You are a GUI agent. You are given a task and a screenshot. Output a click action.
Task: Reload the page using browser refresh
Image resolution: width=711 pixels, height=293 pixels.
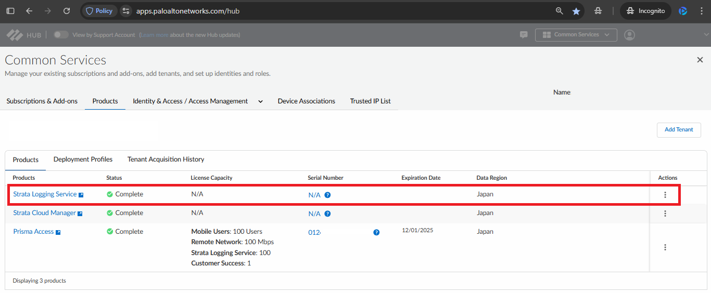[67, 11]
